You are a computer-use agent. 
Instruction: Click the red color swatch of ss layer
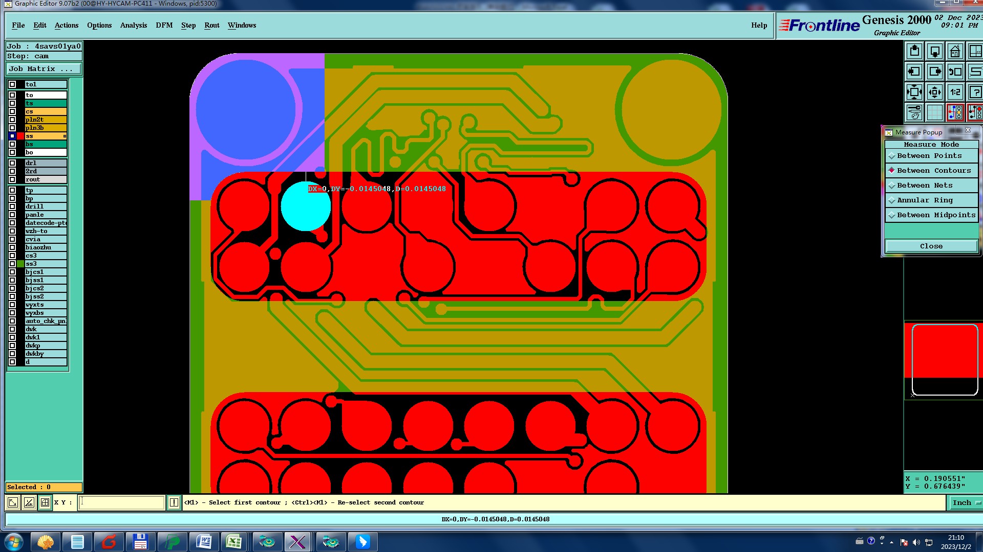tap(20, 136)
